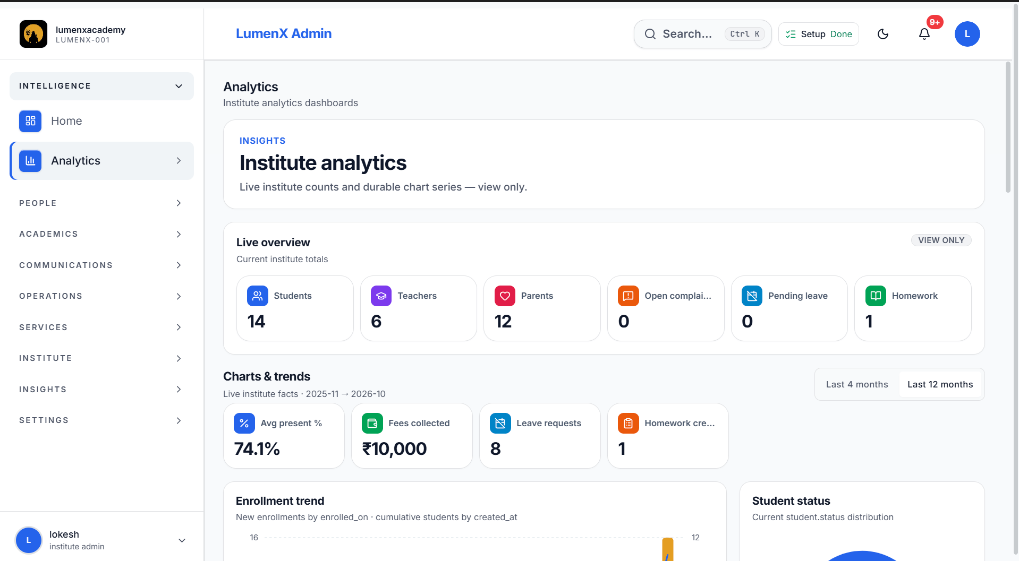Open the notifications bell
Image resolution: width=1019 pixels, height=561 pixels.
tap(924, 34)
